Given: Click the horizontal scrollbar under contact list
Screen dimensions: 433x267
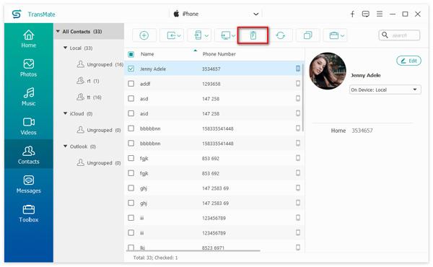Looking at the screenshot, I should pos(193,250).
